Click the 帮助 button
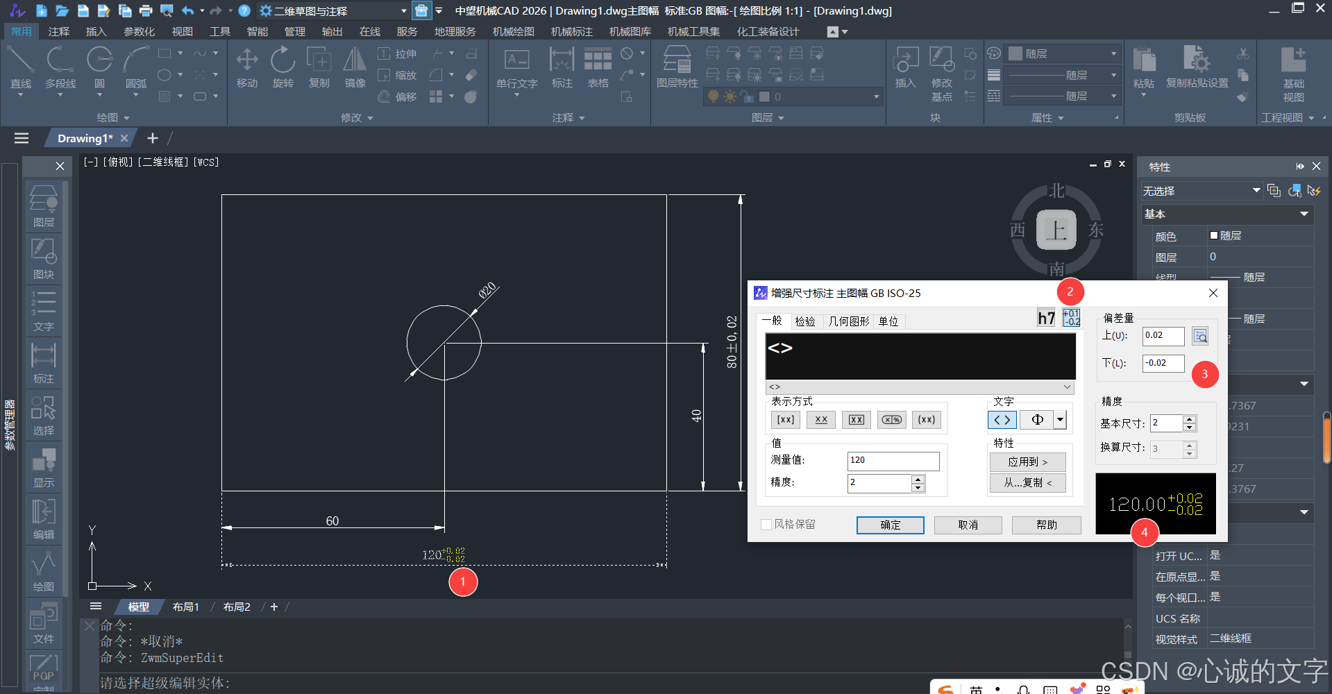The image size is (1332, 694). tap(1047, 525)
